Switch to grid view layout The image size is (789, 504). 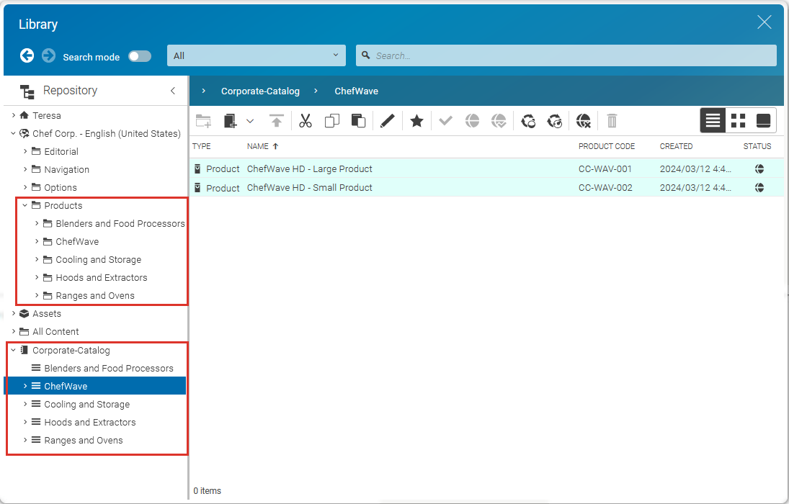coord(738,120)
